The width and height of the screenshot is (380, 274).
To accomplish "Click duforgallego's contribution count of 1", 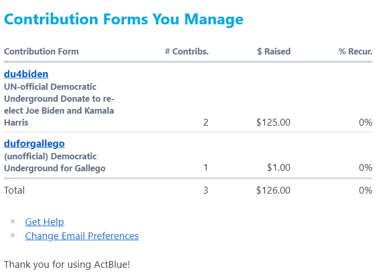I will click(206, 168).
